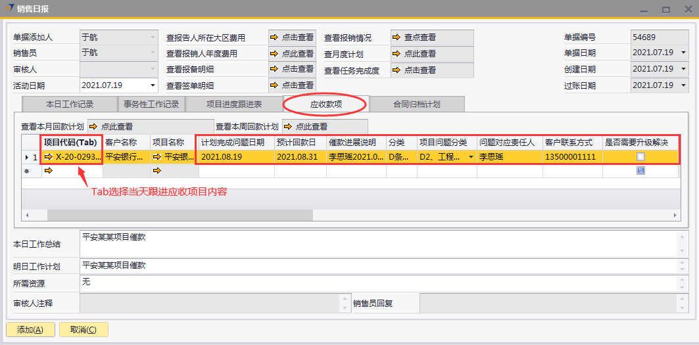Switch to the 本日工作记录 tab
Image resolution: width=699 pixels, height=345 pixels.
click(69, 104)
